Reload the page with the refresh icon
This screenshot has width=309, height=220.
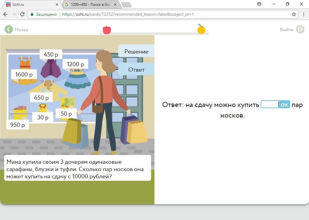(22, 14)
